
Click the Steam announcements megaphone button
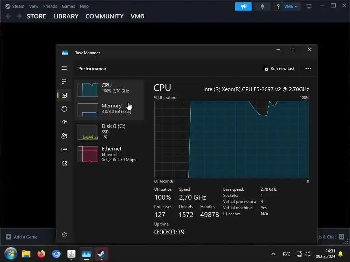[243, 6]
